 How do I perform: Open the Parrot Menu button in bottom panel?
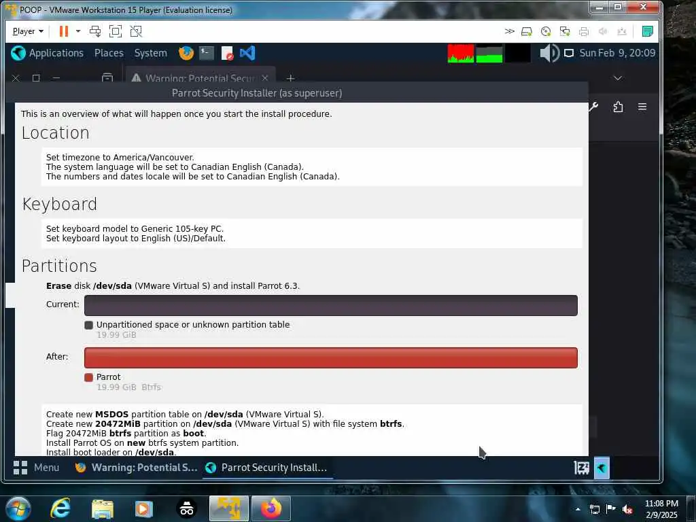click(36, 468)
